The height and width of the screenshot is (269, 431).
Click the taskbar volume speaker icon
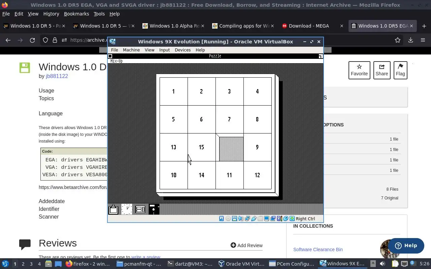(382, 264)
